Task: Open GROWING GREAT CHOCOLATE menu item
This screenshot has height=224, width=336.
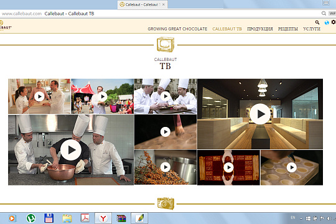Action: point(177,29)
